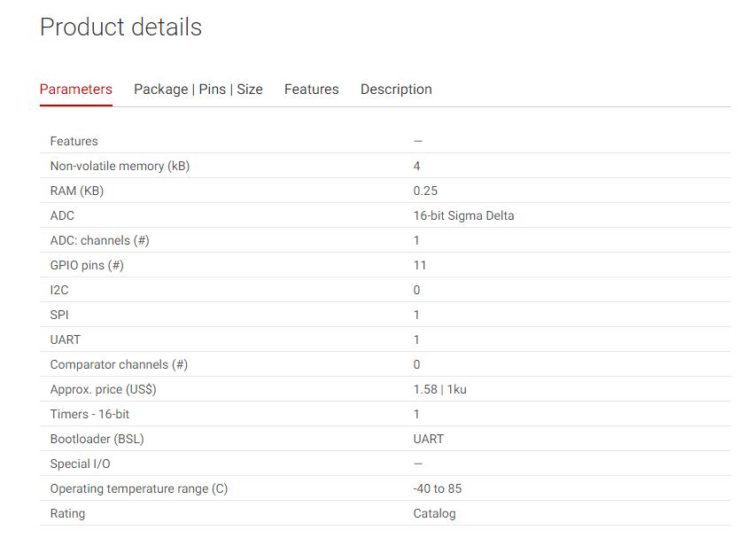This screenshot has height=538, width=753.
Task: Click the UART parameter row label
Action: coord(66,340)
